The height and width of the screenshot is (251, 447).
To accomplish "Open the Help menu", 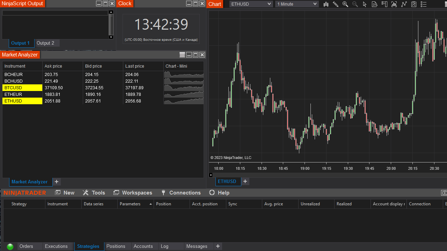I will [219, 193].
